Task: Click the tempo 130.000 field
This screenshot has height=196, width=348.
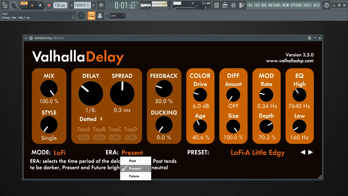Action: (x=61, y=5)
